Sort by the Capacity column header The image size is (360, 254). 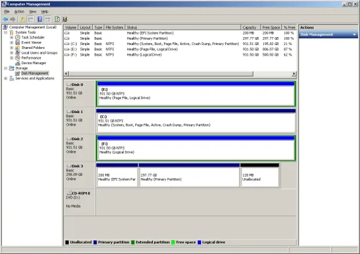click(x=251, y=27)
